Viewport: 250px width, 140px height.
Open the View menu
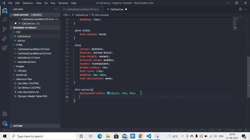(x=39, y=3)
